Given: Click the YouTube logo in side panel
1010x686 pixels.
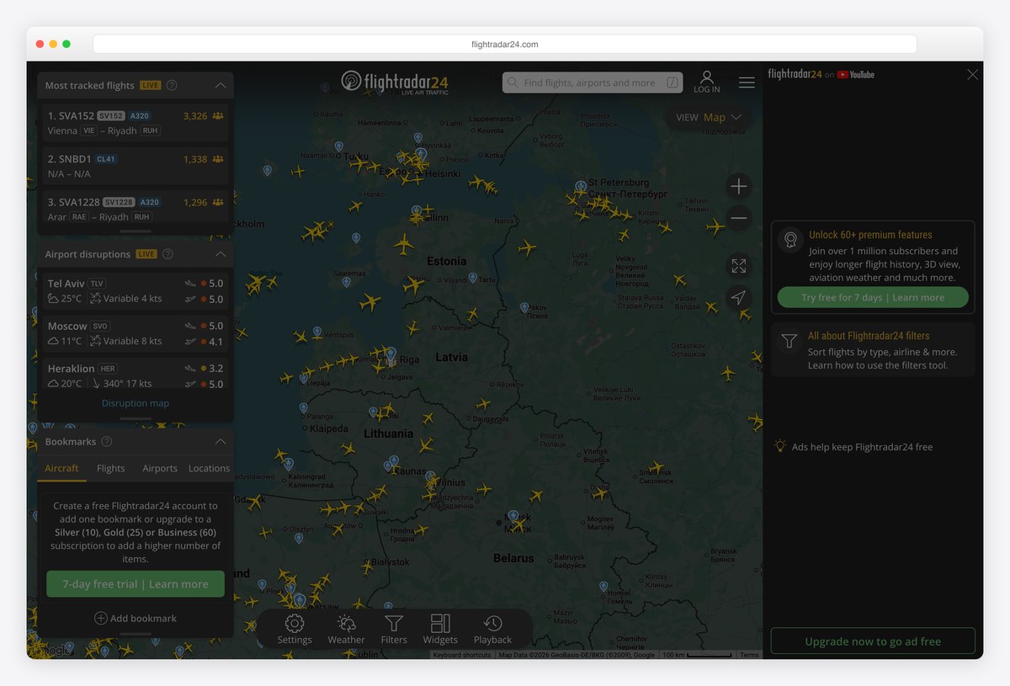Looking at the screenshot, I should tap(856, 74).
